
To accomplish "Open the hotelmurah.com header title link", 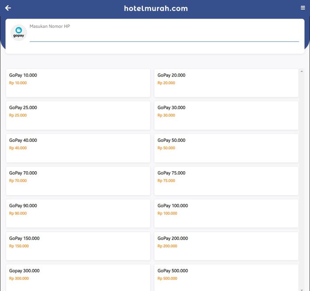I will (156, 8).
